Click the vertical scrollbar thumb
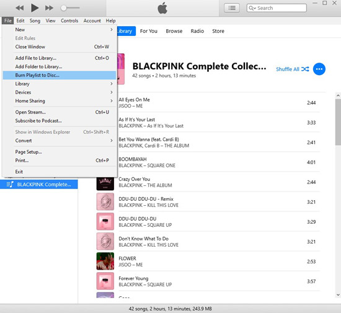Viewport: 341px width, 313px height. pos(338,122)
